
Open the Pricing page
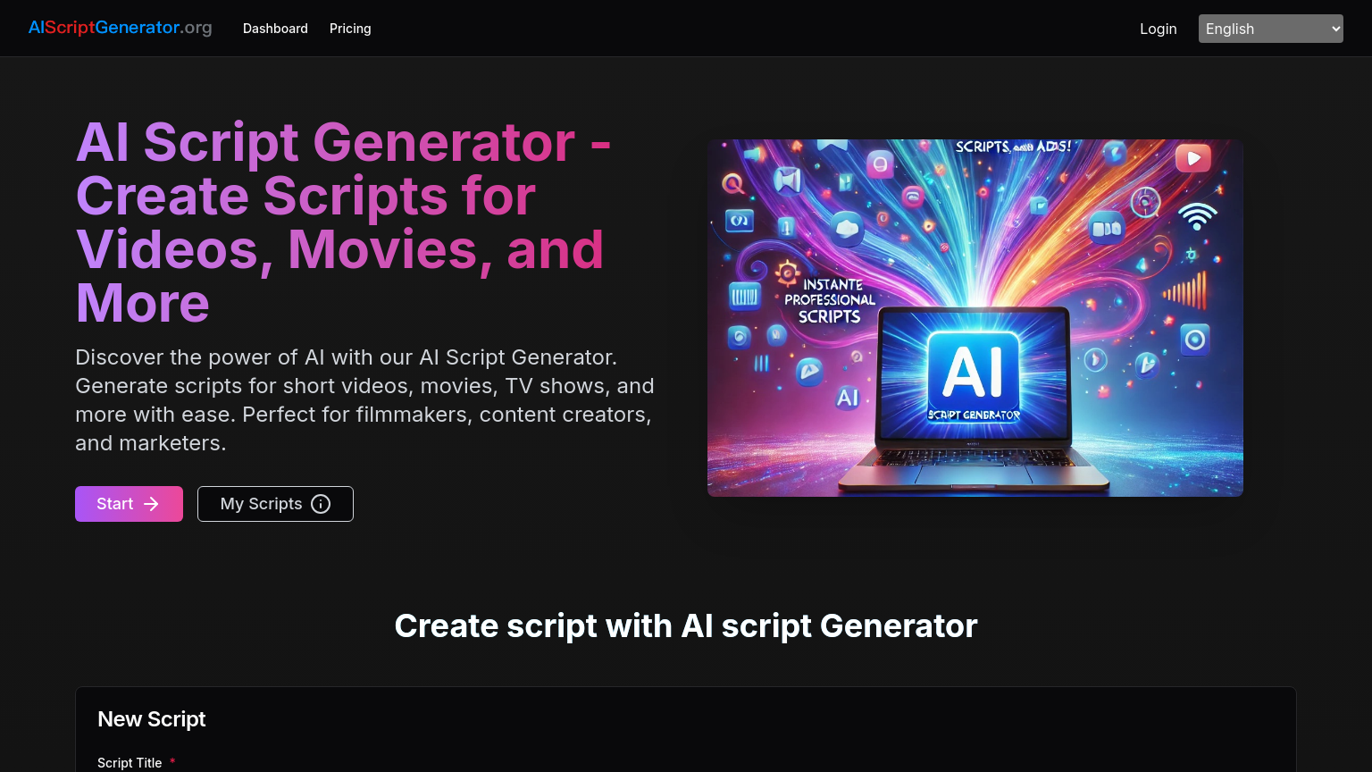point(350,28)
